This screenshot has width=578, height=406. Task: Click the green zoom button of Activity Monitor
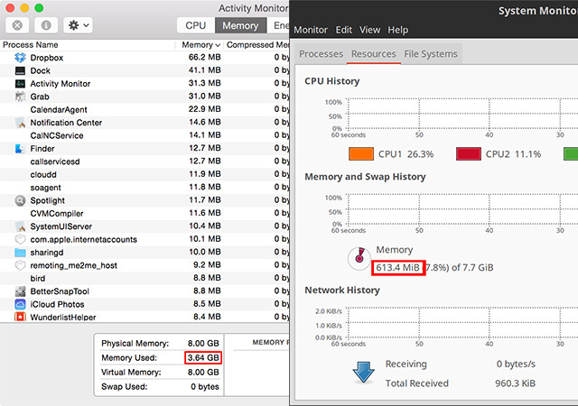pyautogui.click(x=39, y=8)
